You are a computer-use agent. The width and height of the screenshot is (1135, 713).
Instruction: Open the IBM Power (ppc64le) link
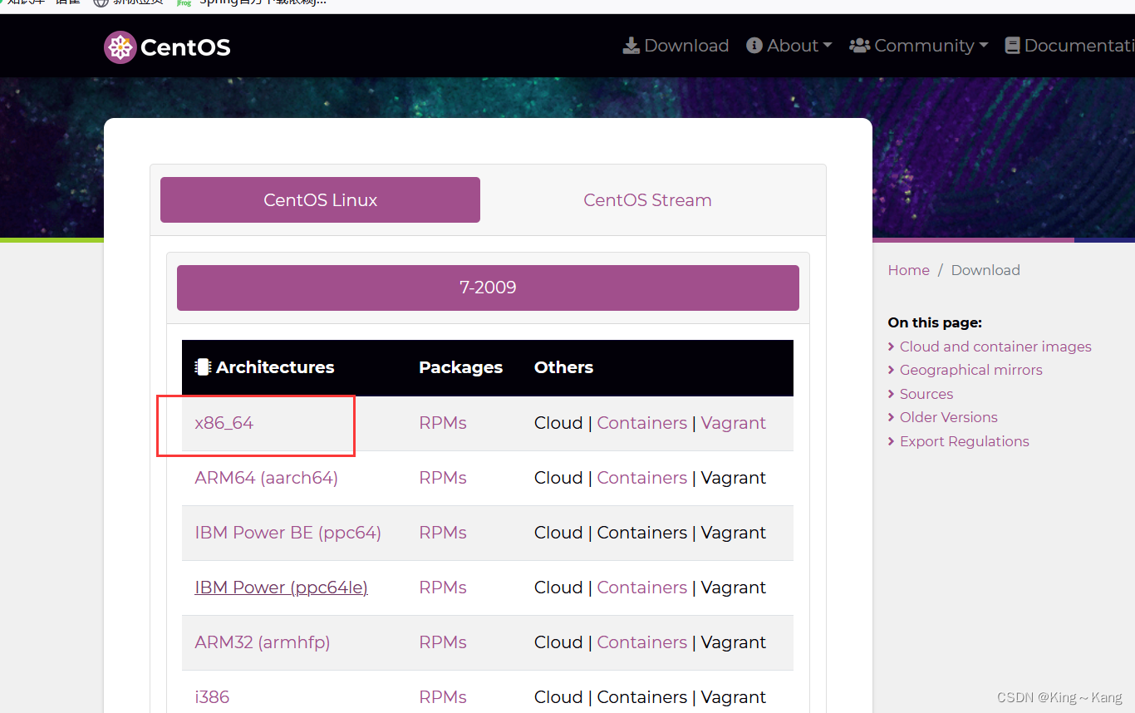point(281,588)
